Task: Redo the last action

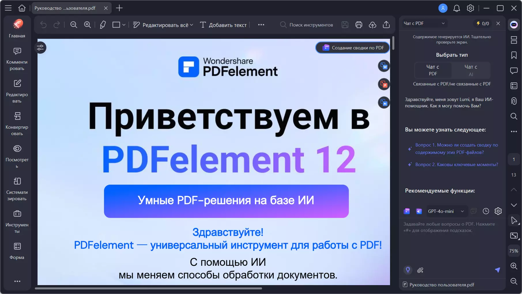Action: [57, 25]
